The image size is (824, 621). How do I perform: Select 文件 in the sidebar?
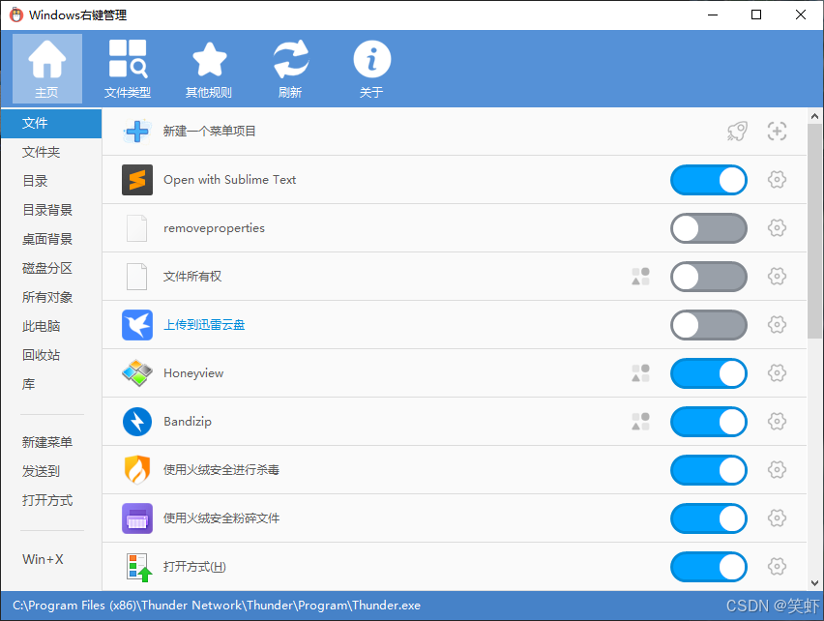(x=51, y=124)
